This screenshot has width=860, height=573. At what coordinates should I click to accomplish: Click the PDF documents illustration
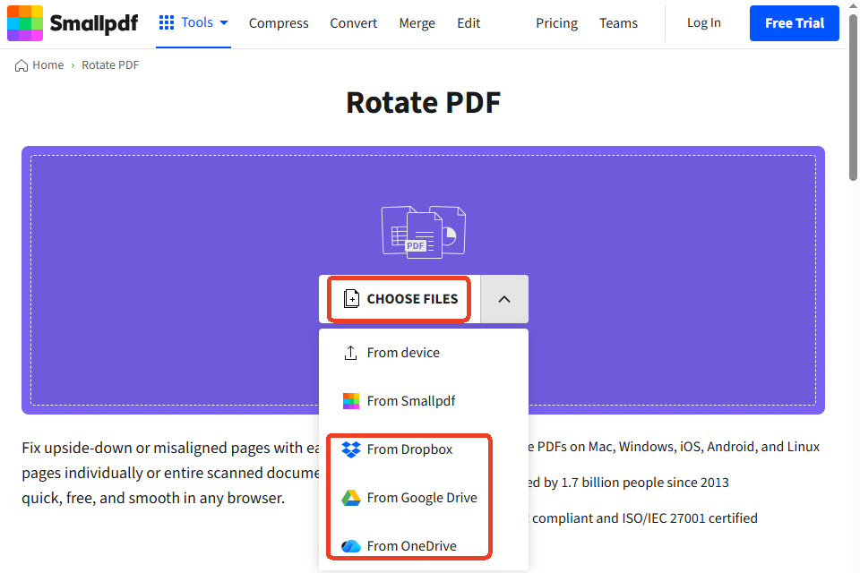[424, 232]
